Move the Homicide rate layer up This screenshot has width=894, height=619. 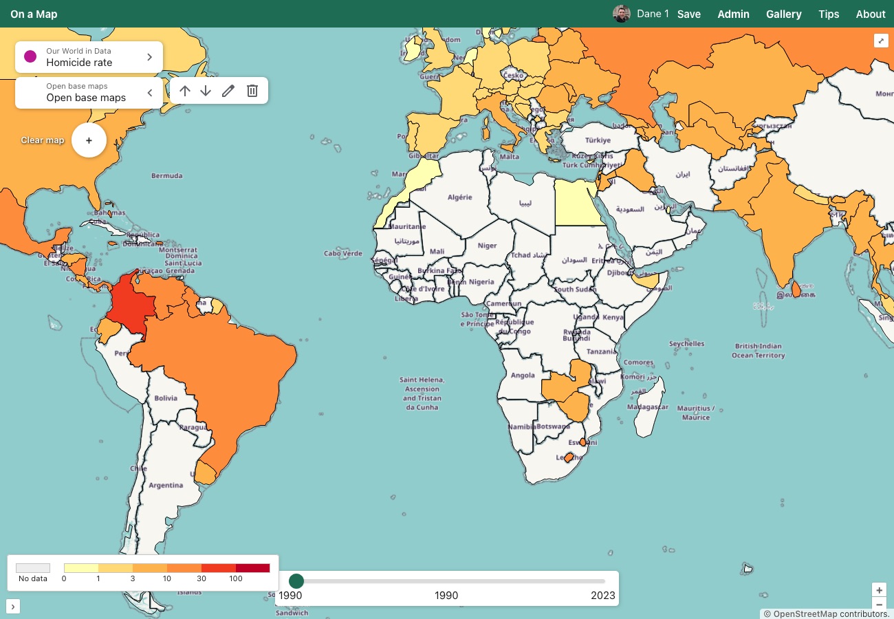click(x=184, y=90)
